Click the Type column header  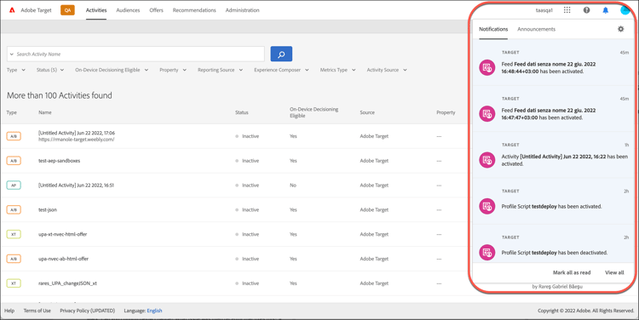tap(12, 112)
